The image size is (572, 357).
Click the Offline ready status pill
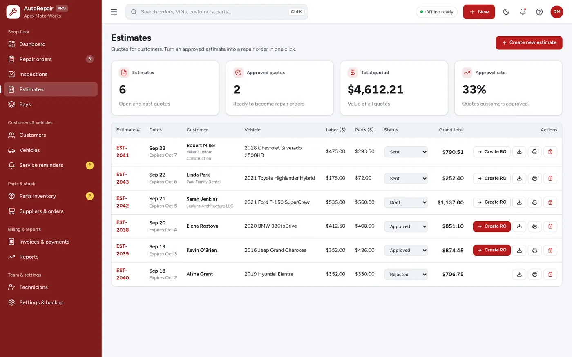(x=437, y=12)
